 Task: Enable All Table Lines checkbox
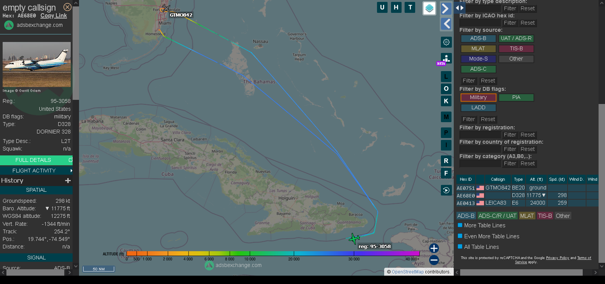tap(460, 247)
